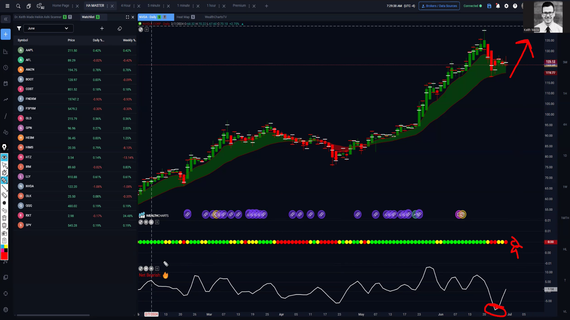Image resolution: width=570 pixels, height=320 pixels.
Task: Expand the main chart pane plus box
Action: coord(147,30)
